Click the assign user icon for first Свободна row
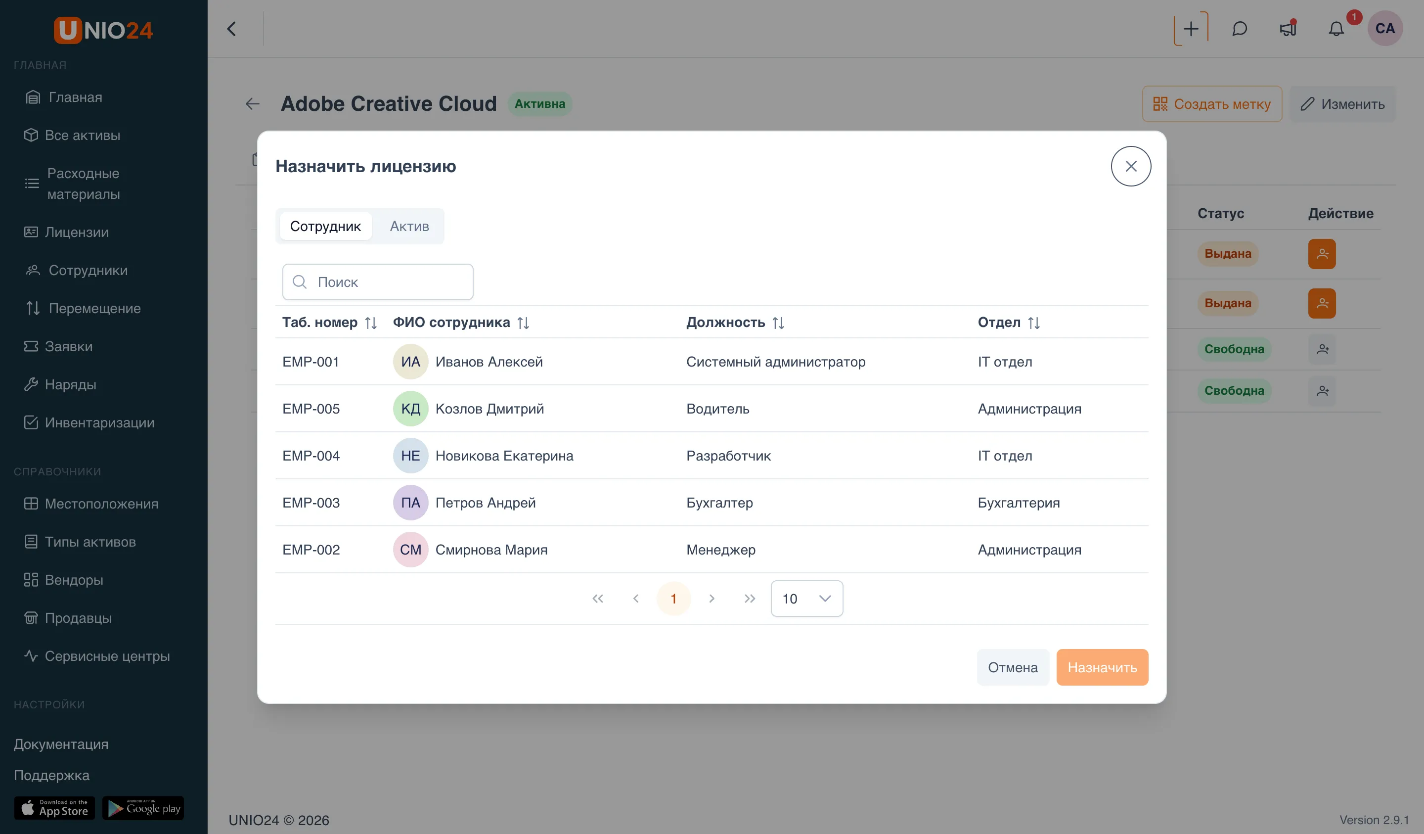Image resolution: width=1424 pixels, height=834 pixels. click(1322, 349)
